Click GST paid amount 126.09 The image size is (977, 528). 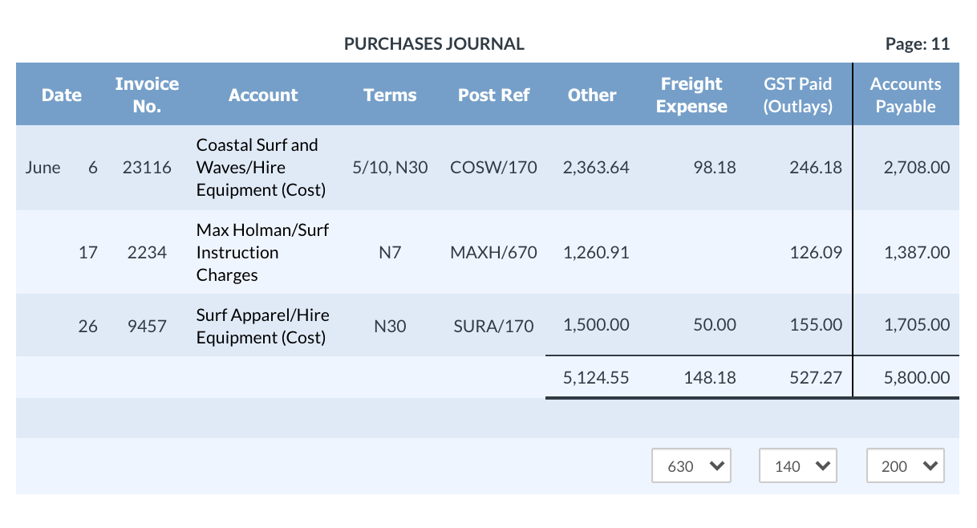pos(816,253)
